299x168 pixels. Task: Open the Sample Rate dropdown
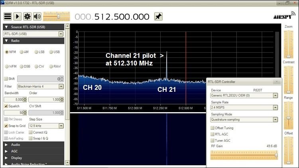click(275, 107)
